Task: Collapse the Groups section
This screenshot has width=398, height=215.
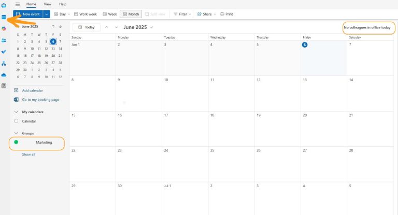Action: tap(16, 133)
